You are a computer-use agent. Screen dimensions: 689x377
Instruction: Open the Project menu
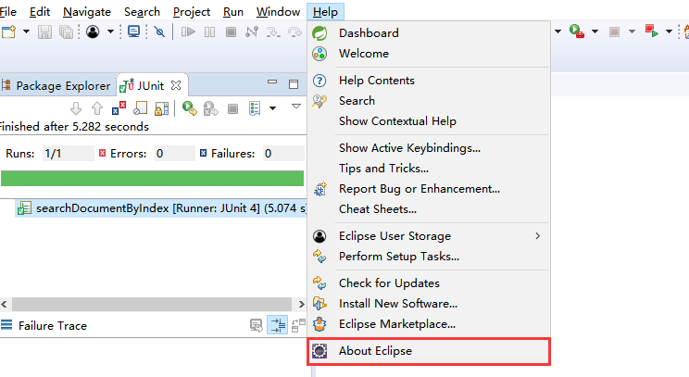[192, 12]
